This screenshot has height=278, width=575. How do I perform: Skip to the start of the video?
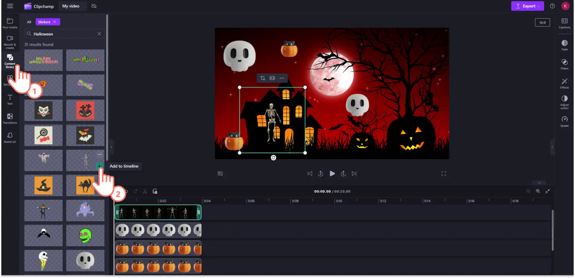click(x=310, y=173)
